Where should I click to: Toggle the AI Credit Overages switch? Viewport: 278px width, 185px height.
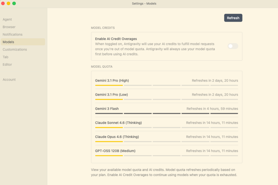click(x=233, y=46)
